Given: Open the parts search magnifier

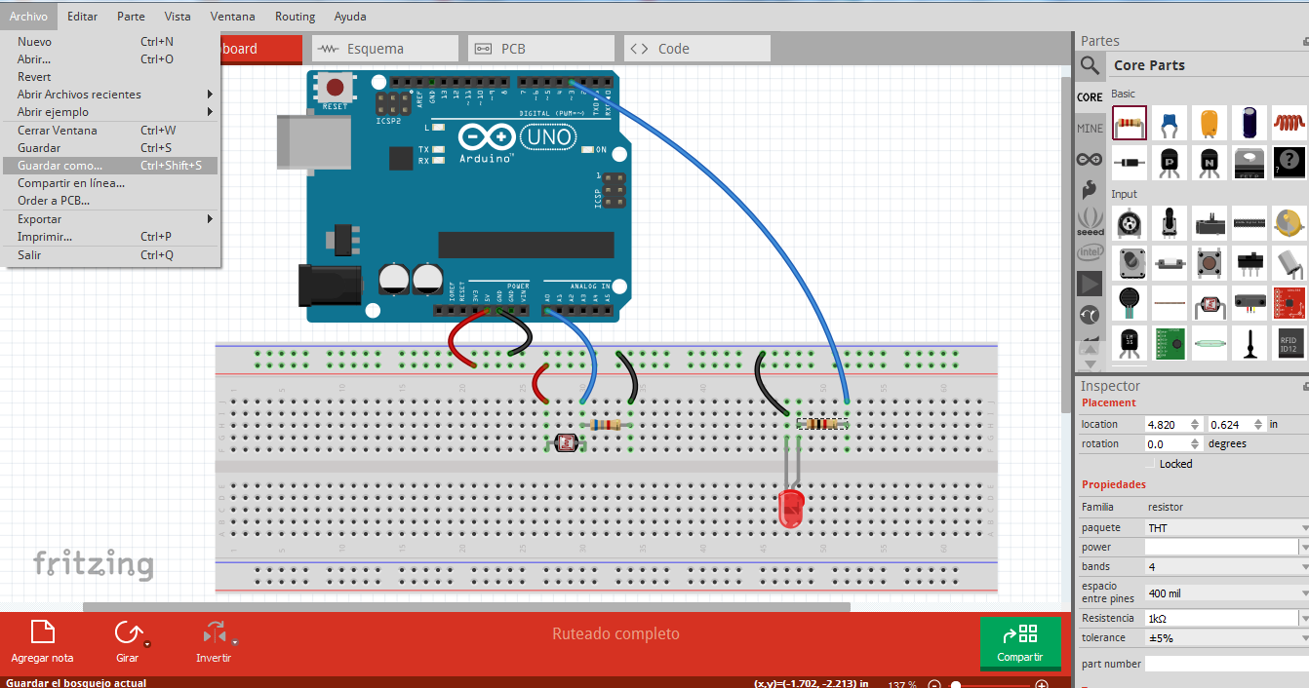Looking at the screenshot, I should point(1090,65).
